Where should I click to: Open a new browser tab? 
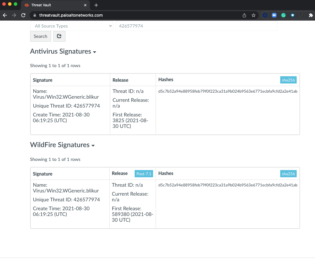[x=96, y=5]
